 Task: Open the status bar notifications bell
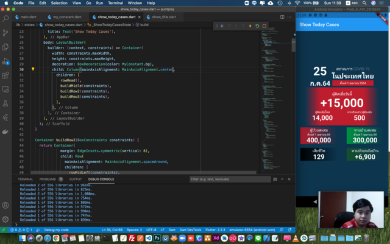(290, 230)
